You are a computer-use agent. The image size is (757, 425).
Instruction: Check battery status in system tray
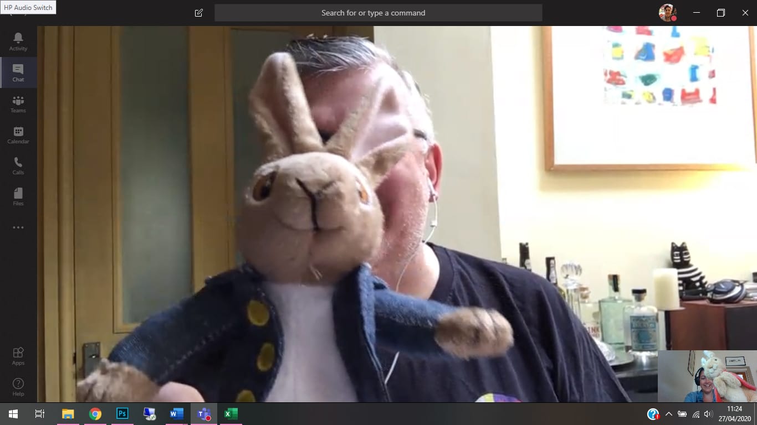682,414
